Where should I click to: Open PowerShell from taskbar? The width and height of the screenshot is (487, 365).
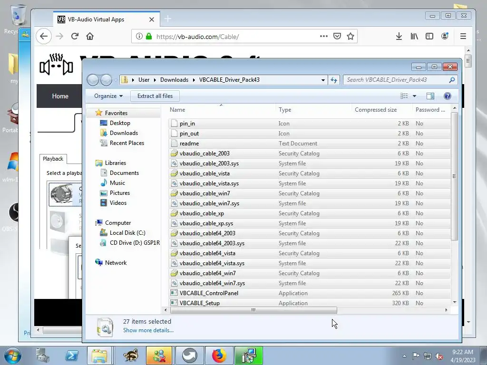click(x=72, y=355)
